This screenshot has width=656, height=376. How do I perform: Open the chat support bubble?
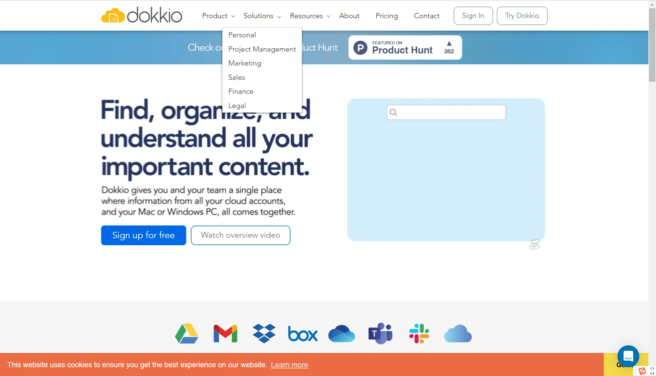point(628,356)
